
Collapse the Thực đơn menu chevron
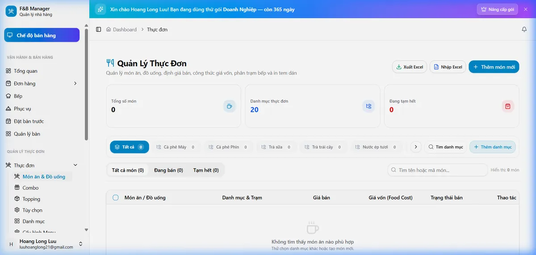pos(75,166)
